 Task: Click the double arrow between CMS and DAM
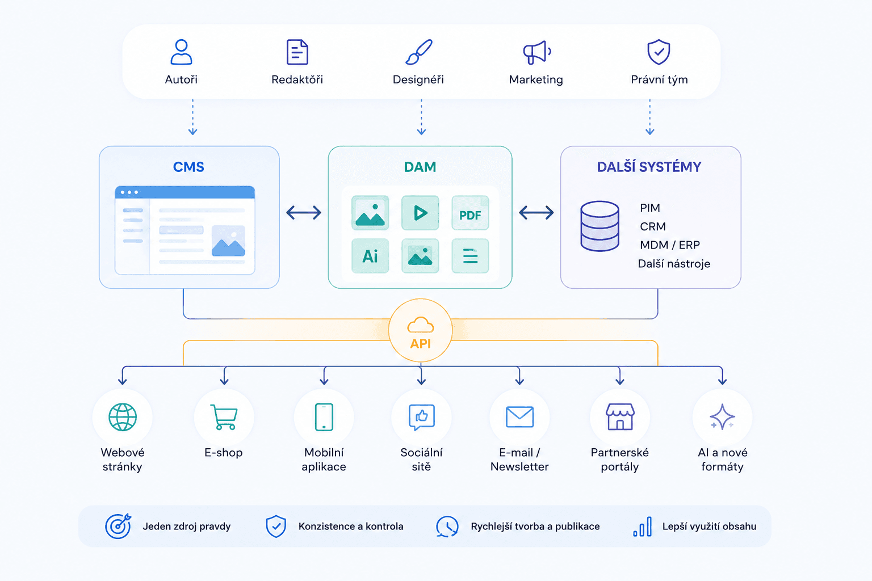[304, 213]
